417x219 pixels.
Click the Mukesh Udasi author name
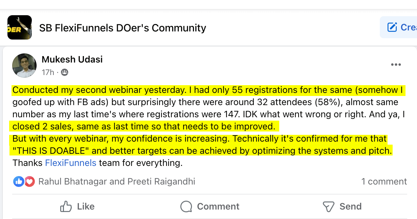pos(72,60)
